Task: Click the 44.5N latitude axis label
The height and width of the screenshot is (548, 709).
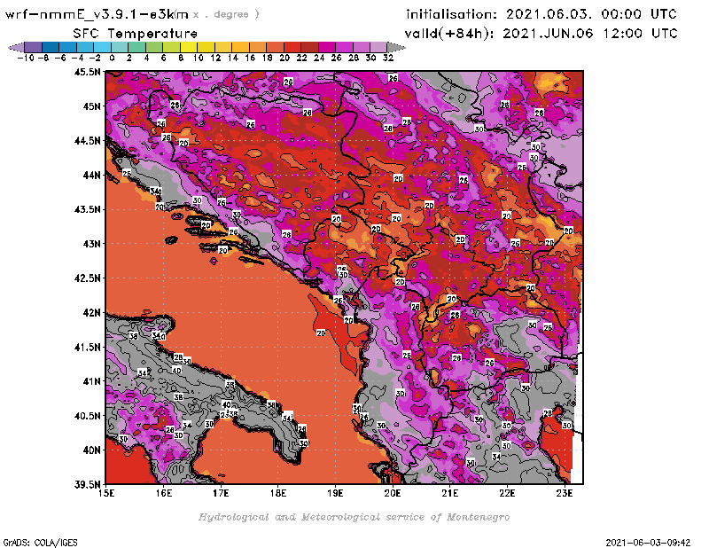Action: (x=87, y=141)
